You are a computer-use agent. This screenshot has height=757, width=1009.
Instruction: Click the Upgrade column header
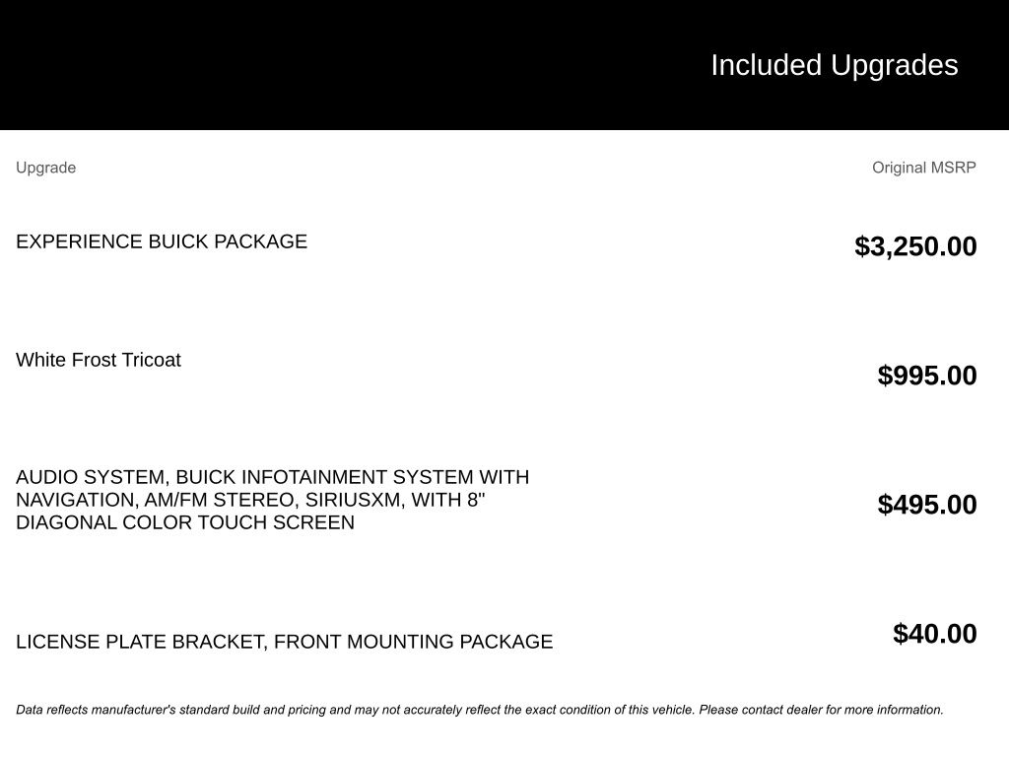coord(45,168)
